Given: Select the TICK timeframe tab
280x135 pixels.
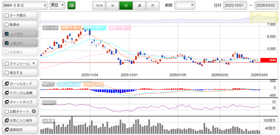Looking at the screenshot, I should [x=99, y=5].
